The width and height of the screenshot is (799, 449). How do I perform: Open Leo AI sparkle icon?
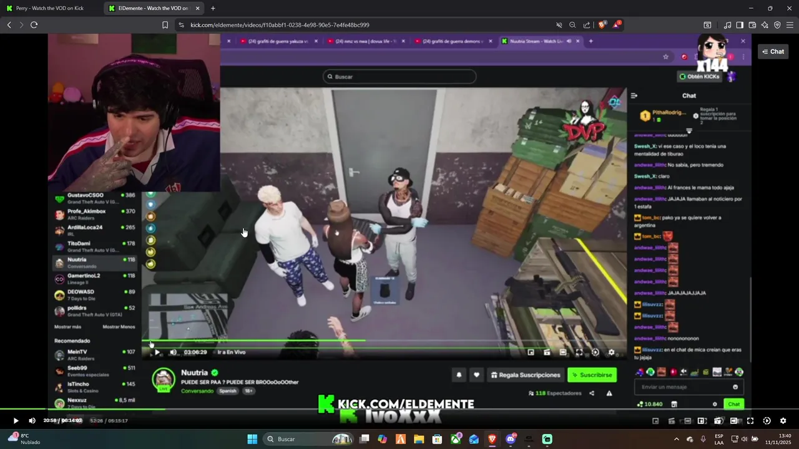pos(765,25)
